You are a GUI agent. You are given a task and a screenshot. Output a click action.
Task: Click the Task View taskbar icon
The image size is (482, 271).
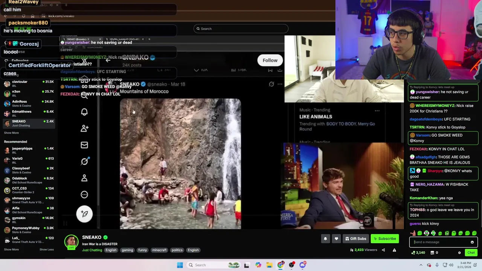coord(247,265)
